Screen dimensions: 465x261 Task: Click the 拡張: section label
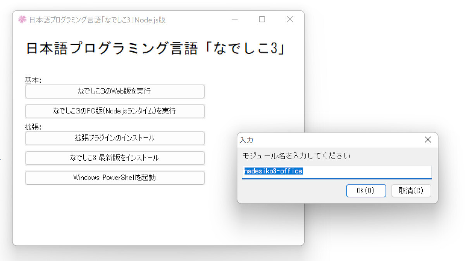pos(33,127)
